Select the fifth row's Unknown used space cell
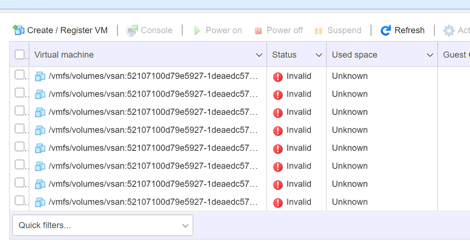 coord(349,148)
